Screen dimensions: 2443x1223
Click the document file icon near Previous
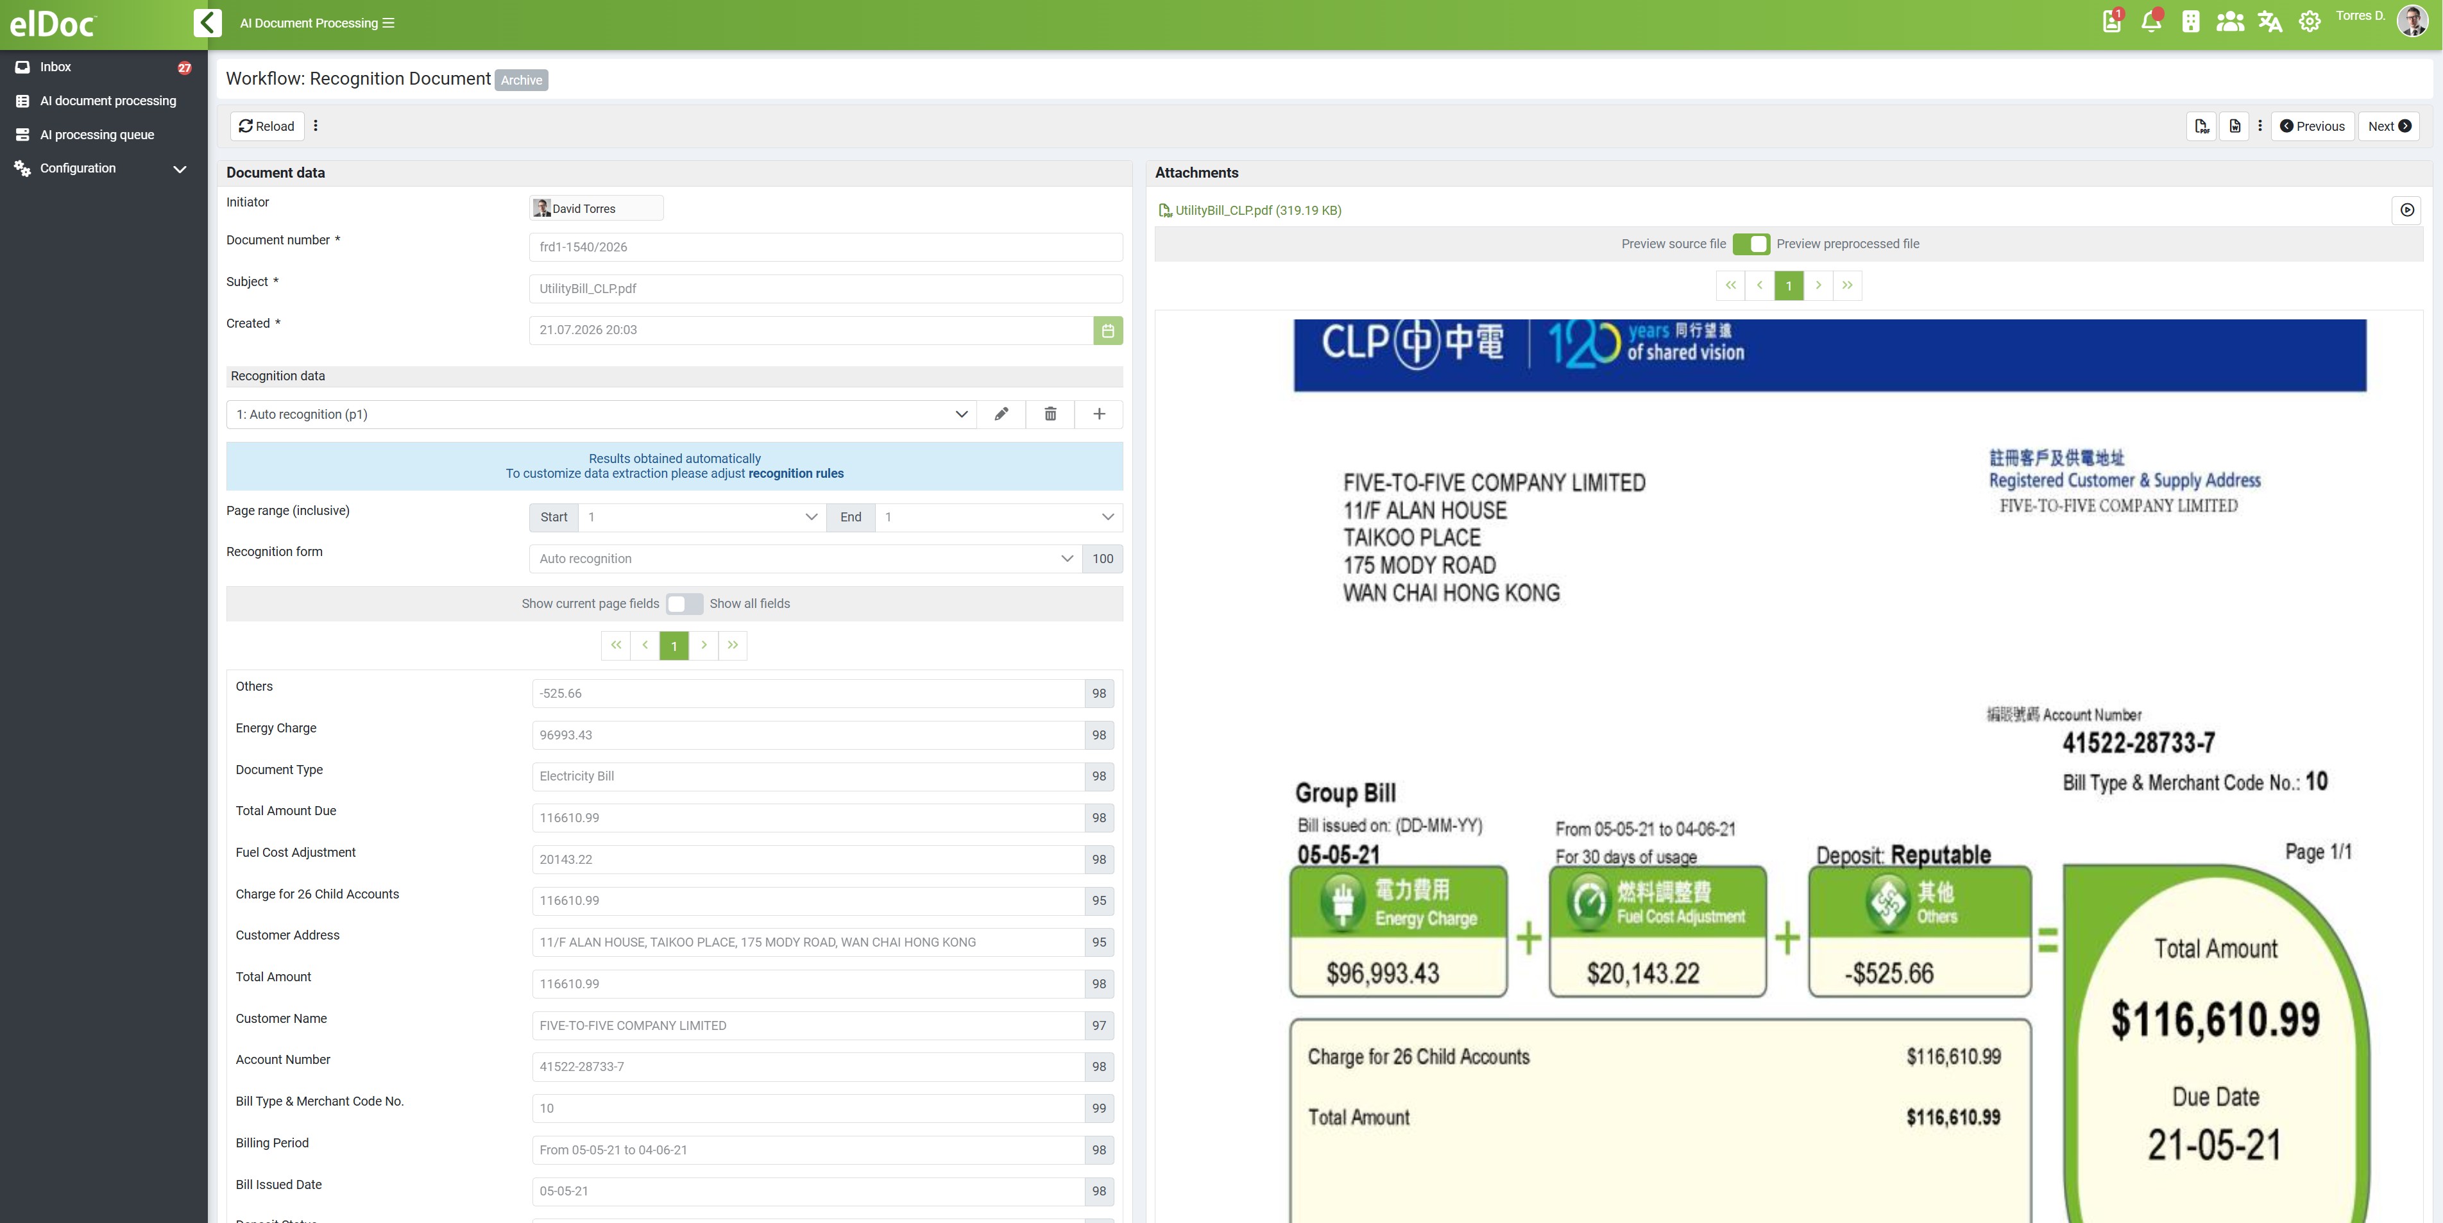2234,126
